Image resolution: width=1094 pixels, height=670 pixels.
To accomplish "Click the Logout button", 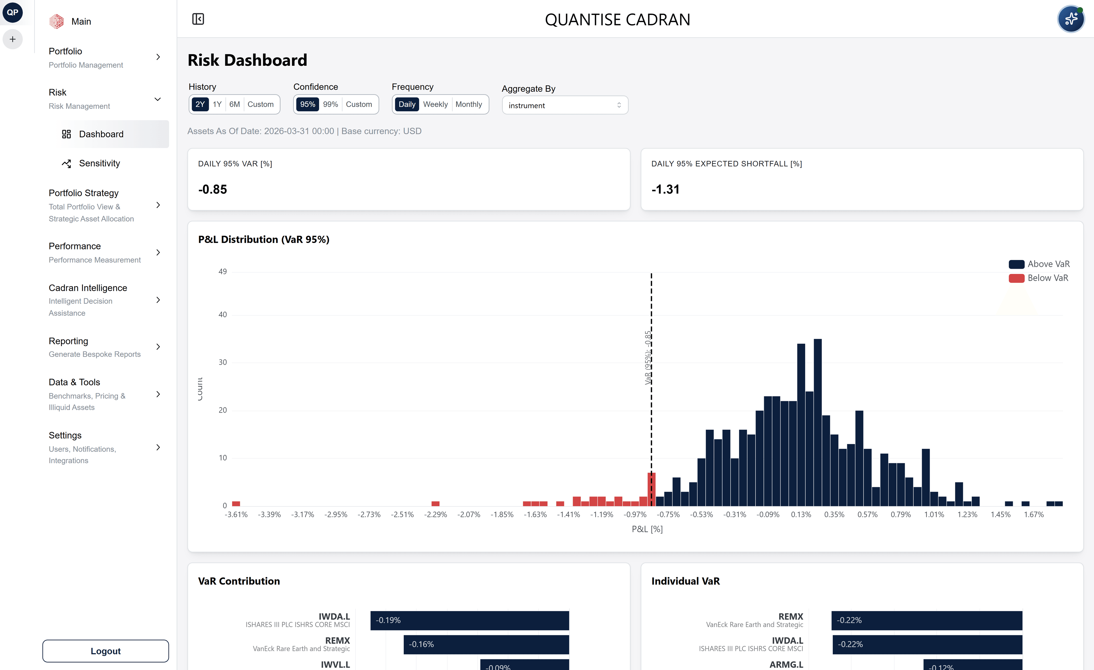I will point(105,651).
